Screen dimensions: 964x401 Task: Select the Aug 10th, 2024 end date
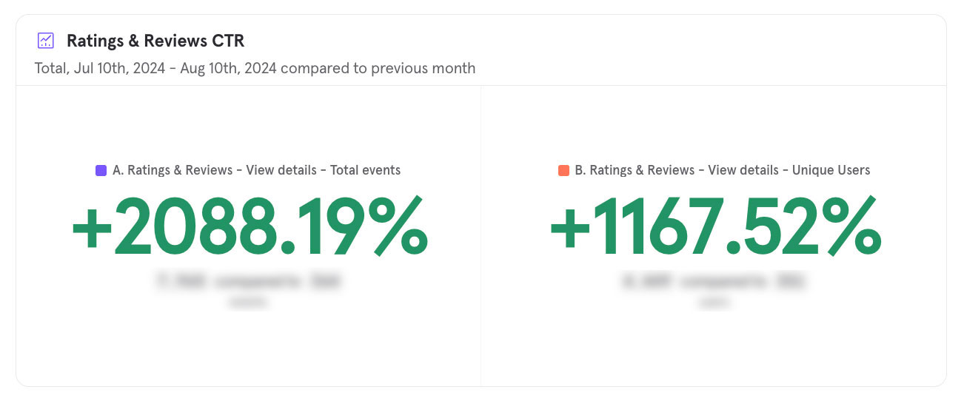pyautogui.click(x=228, y=68)
